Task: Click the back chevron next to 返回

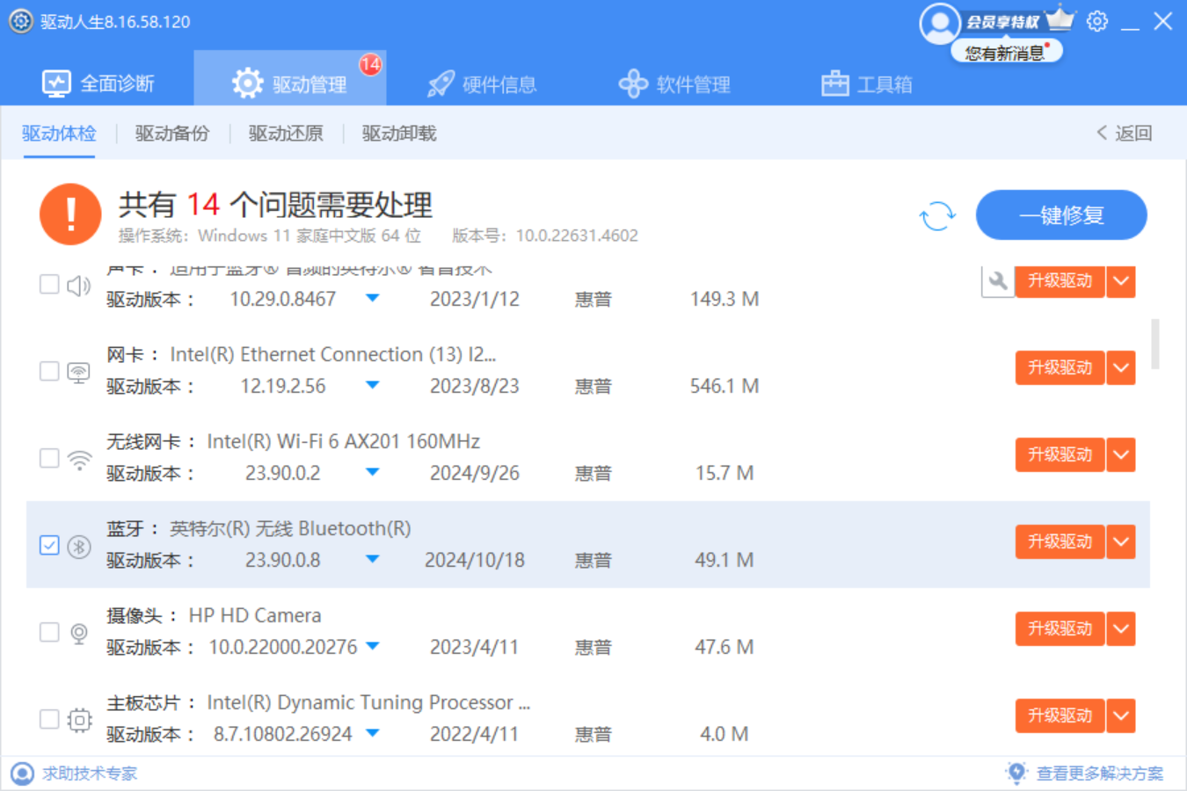Action: pos(1102,133)
